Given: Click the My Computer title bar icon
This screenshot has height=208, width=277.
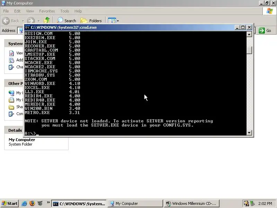Looking at the screenshot, I should (x=3, y=3).
